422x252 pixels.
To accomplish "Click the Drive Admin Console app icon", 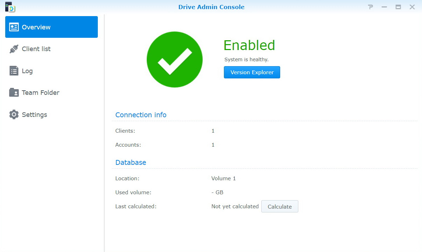I will [x=10, y=7].
